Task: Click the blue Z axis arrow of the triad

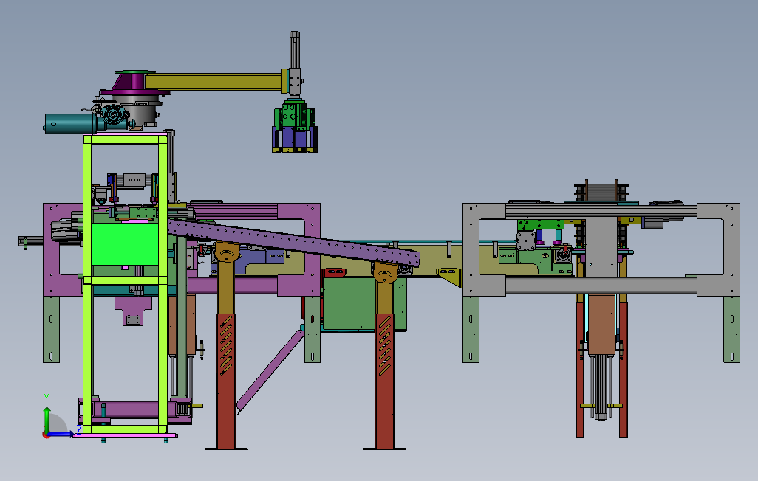Action: 61,435
